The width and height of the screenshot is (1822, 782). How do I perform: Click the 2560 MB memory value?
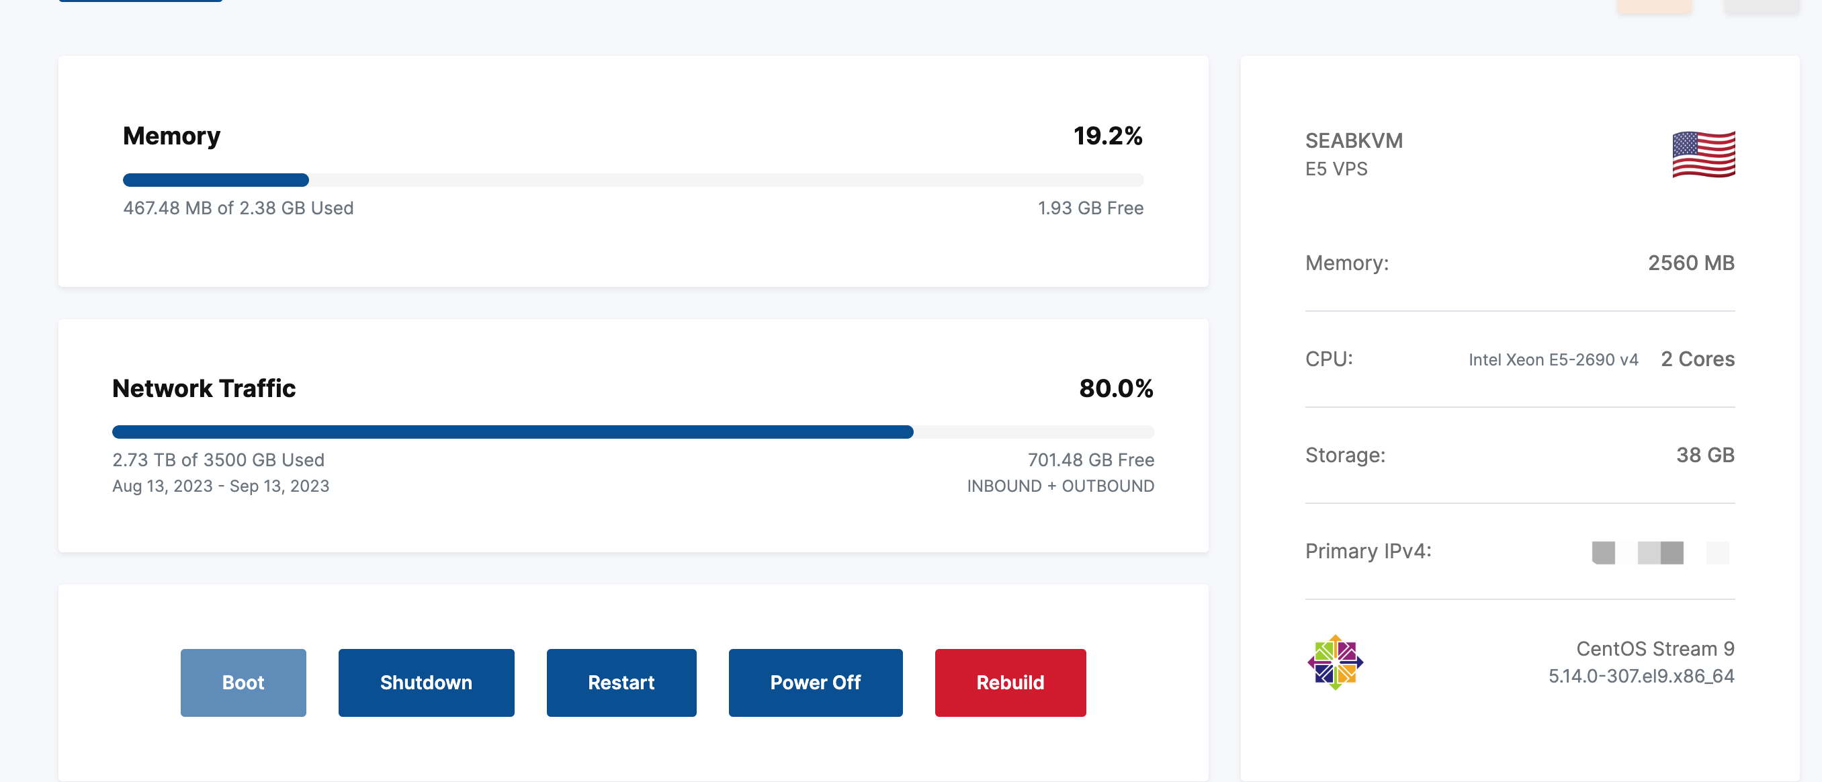1690,263
